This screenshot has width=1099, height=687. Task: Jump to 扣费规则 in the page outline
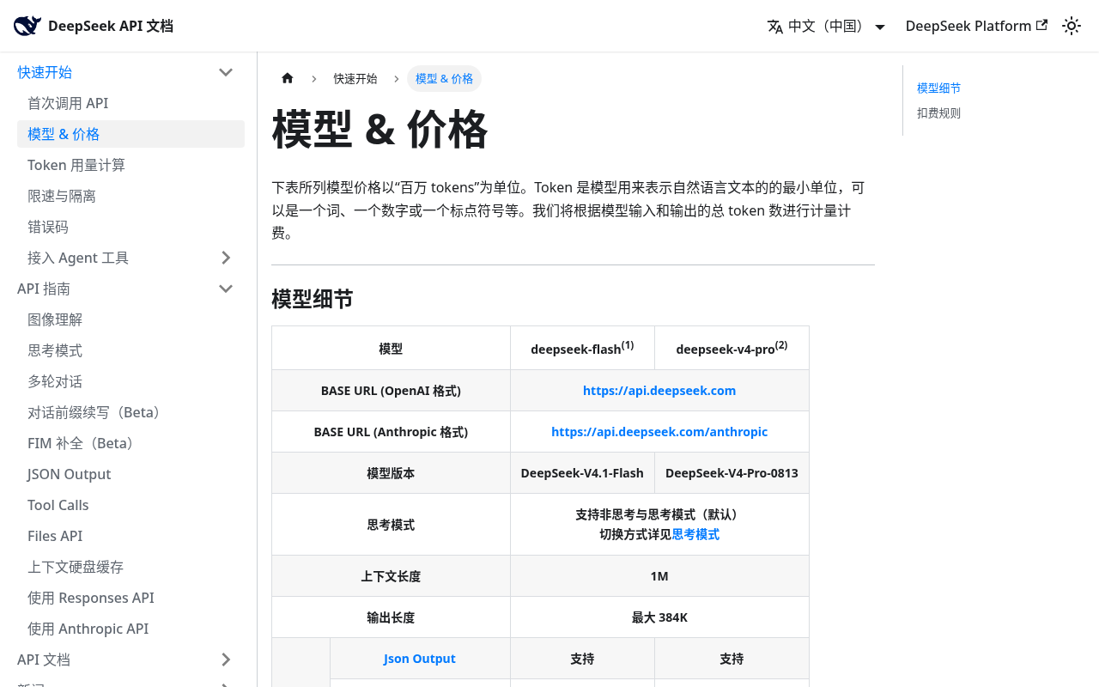click(x=939, y=112)
